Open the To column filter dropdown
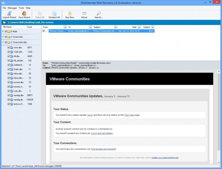Screen dimensions: 222x169 90,27
